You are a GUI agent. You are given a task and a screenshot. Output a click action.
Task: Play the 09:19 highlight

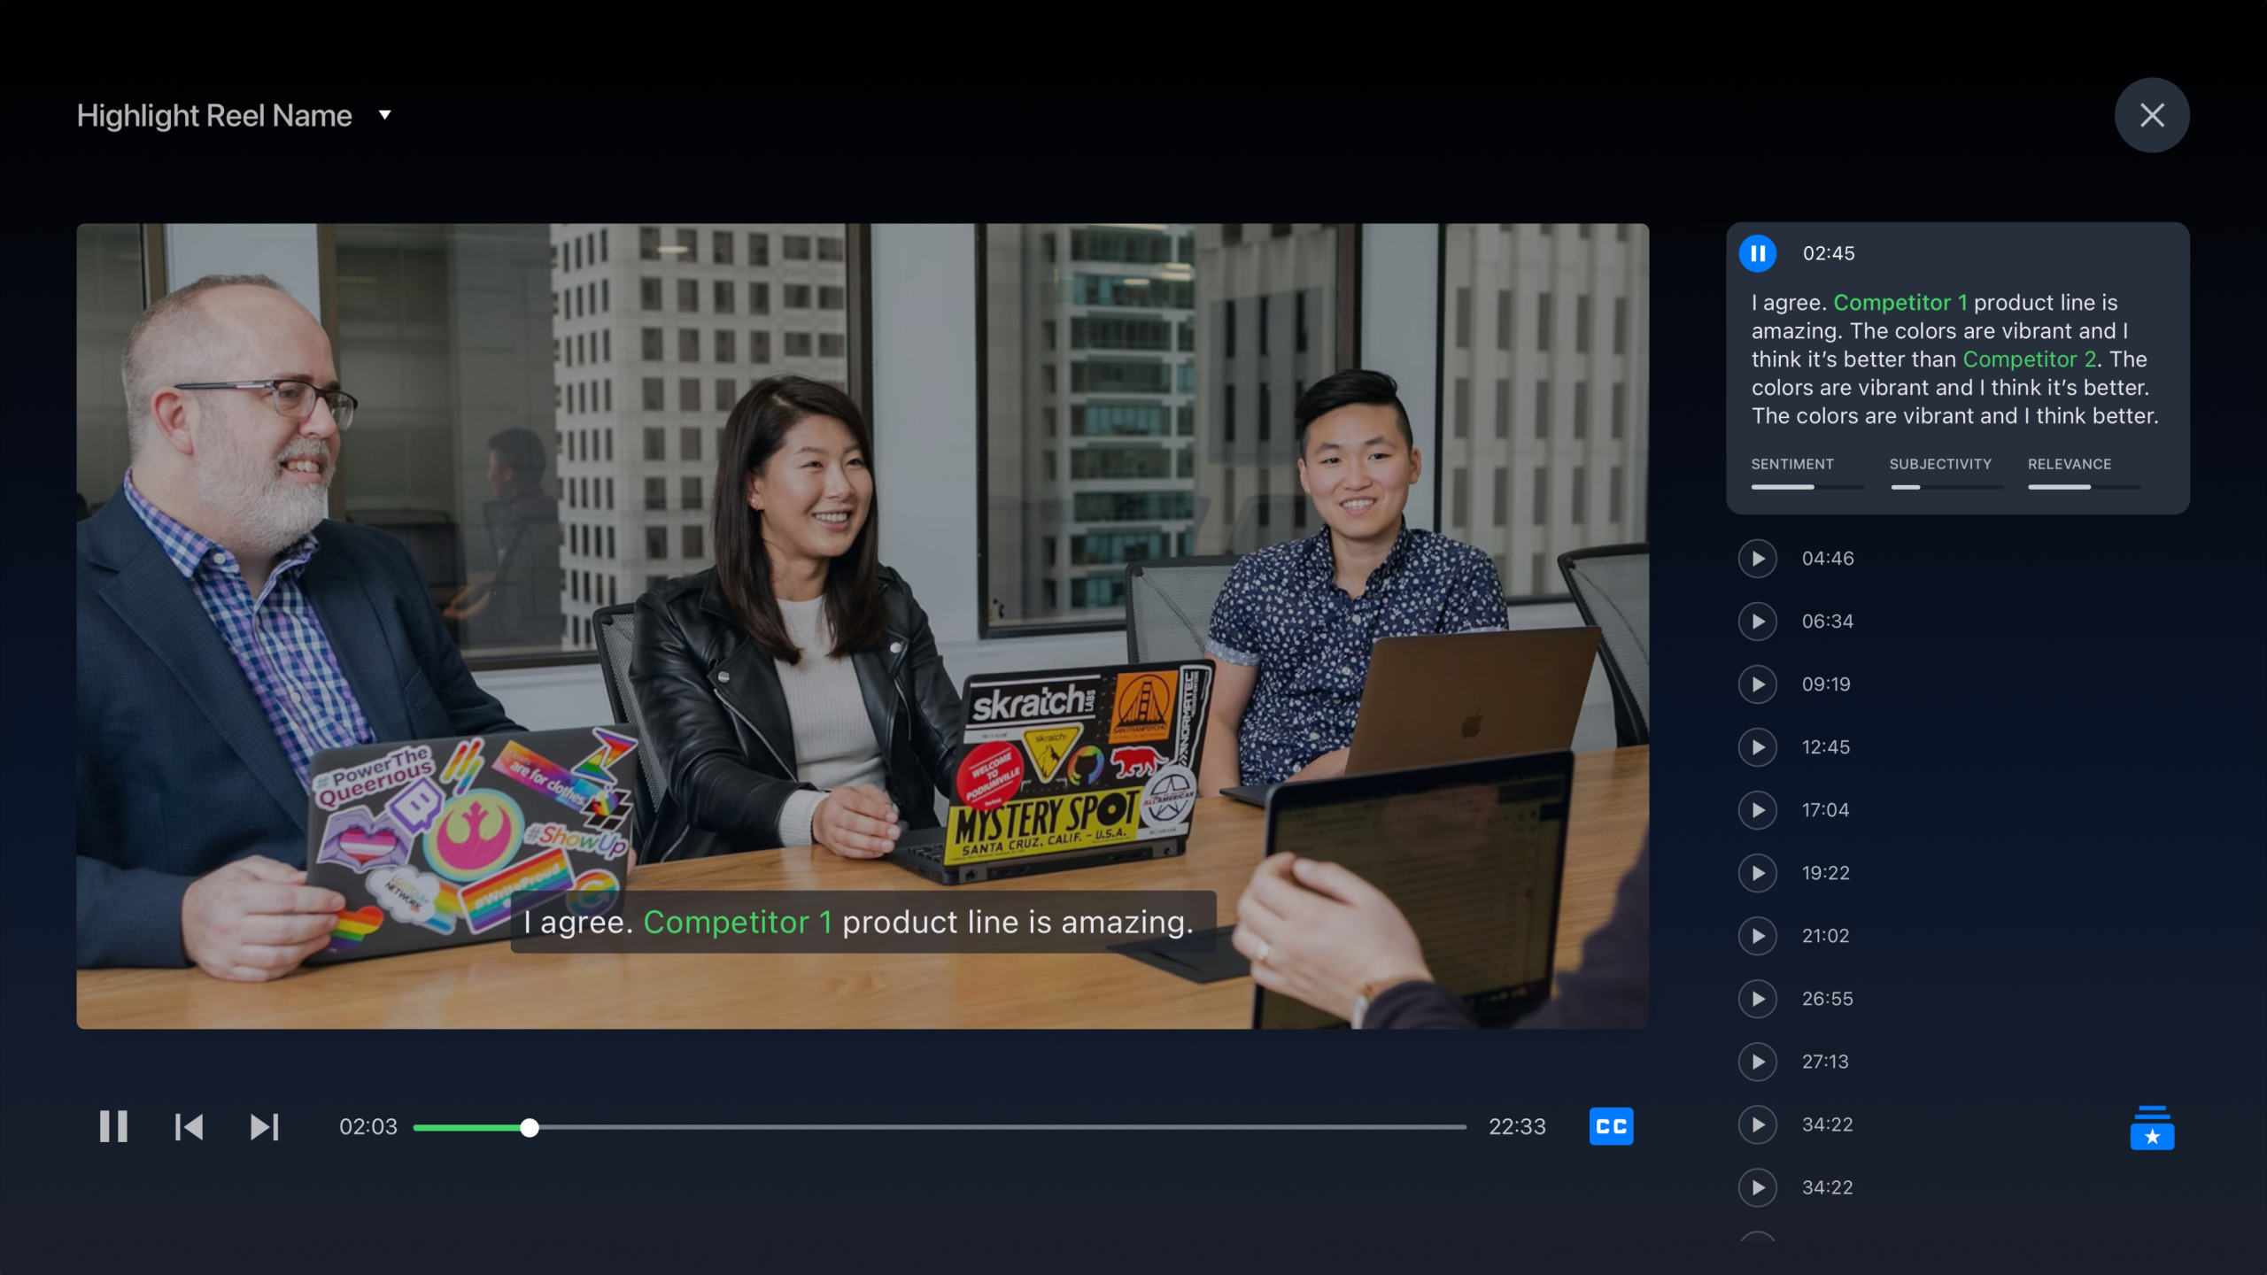click(1758, 684)
